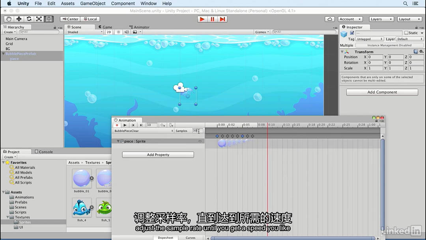Select the Move tool
Image resolution: width=426 pixels, height=240 pixels.
tap(19, 19)
